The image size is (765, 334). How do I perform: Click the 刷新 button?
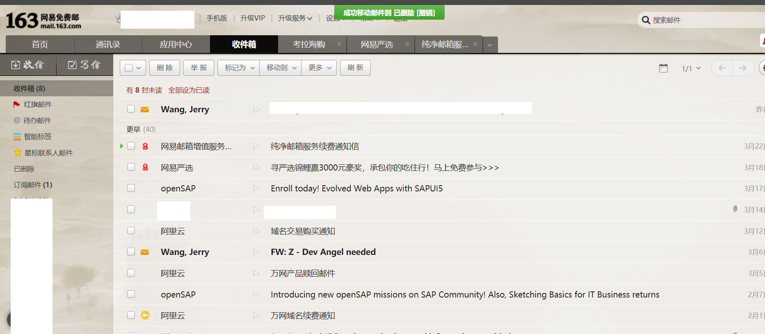point(355,68)
